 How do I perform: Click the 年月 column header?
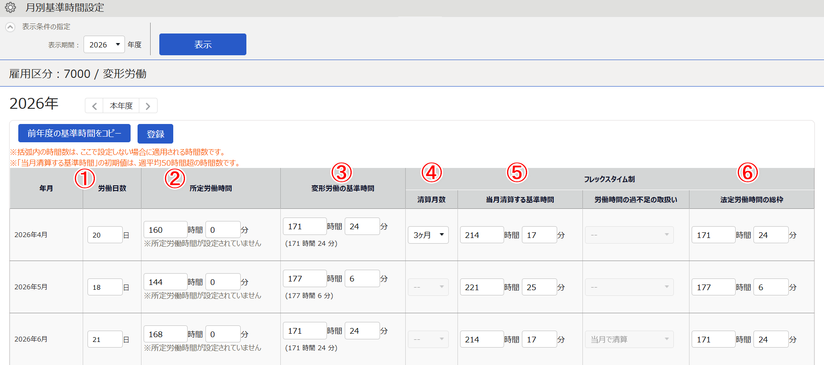(x=46, y=188)
